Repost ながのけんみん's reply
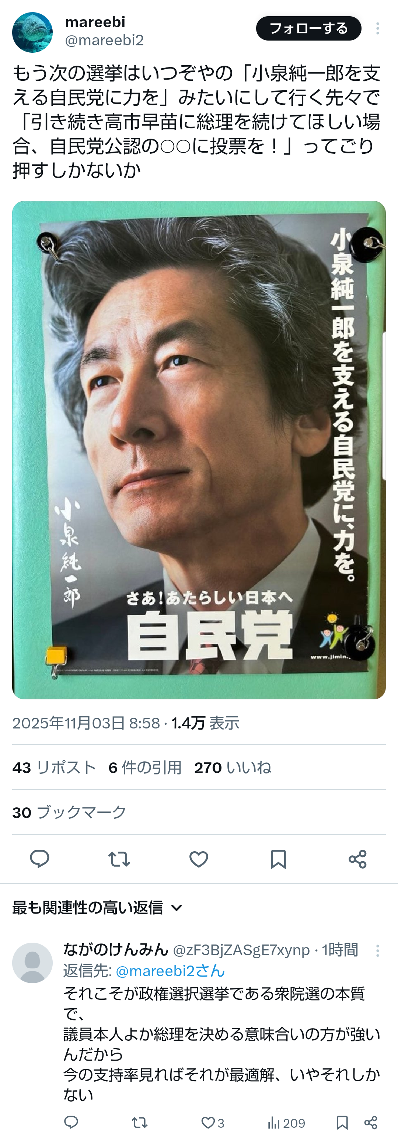This screenshot has height=1134, width=398. 140,1123
